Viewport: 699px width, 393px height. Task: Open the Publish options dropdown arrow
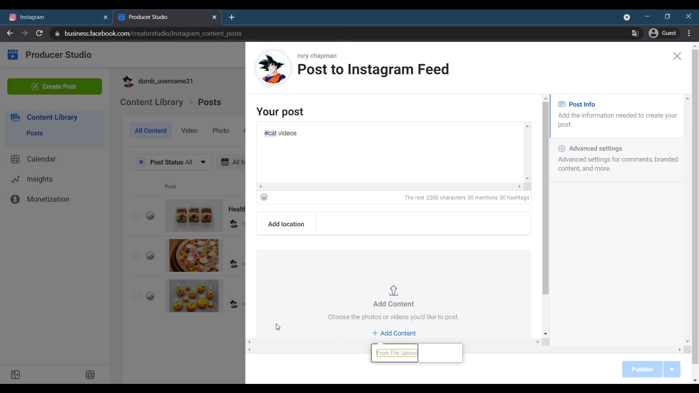(x=672, y=369)
